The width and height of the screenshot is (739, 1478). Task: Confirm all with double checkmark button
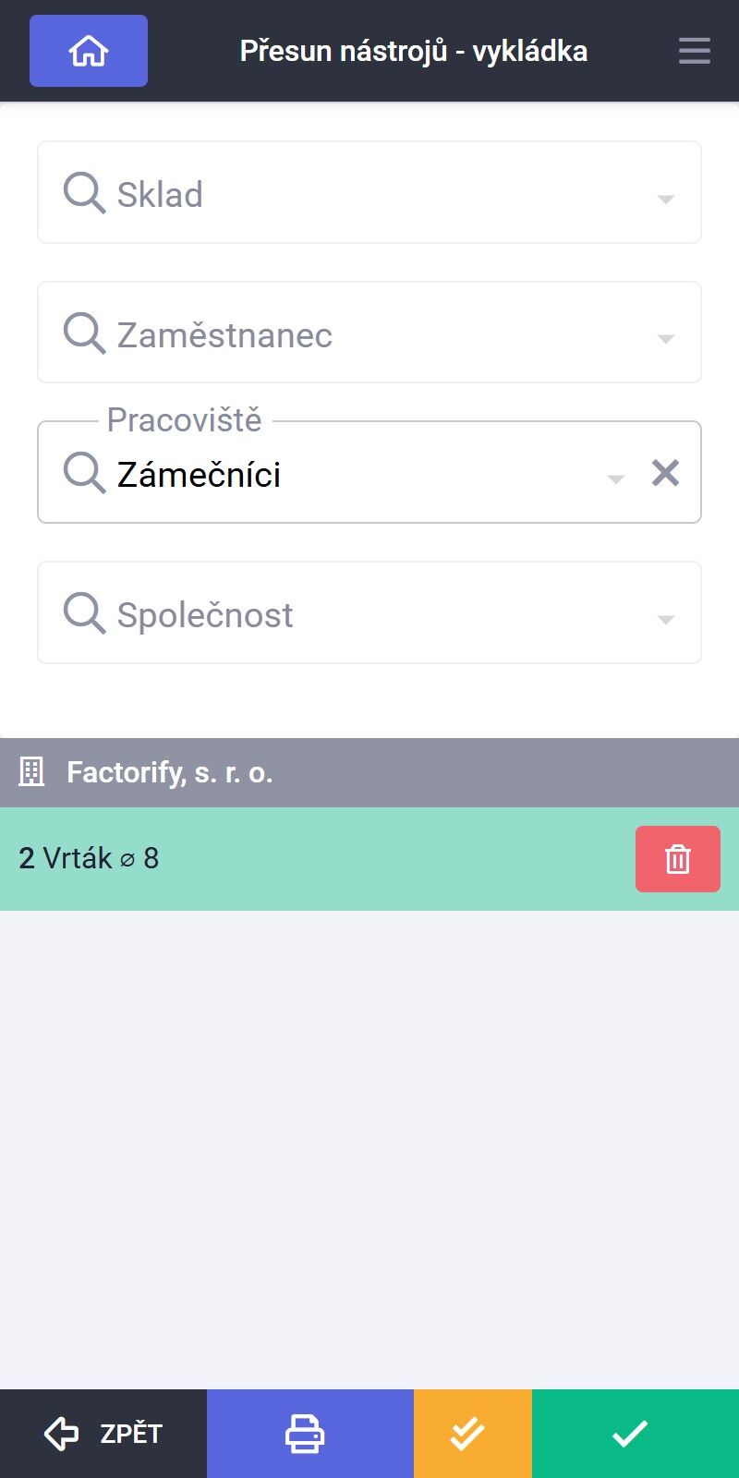[473, 1434]
